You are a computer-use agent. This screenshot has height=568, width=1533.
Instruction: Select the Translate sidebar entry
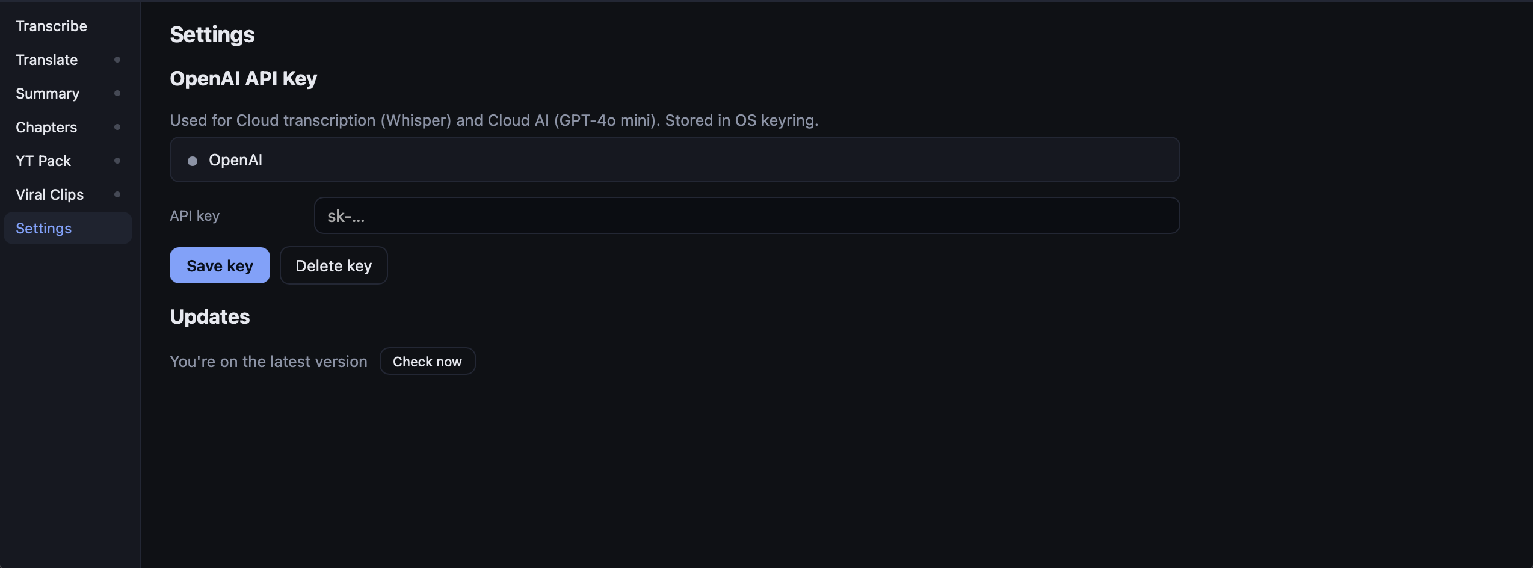click(46, 60)
